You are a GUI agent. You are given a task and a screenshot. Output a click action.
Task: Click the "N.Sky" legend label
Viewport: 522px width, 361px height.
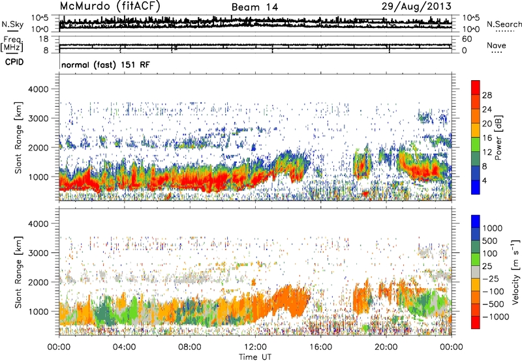(12, 24)
